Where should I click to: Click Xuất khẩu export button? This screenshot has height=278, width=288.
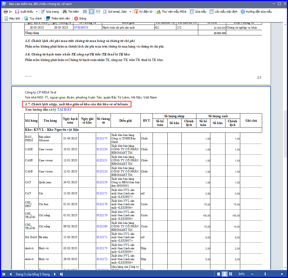click(x=25, y=12)
